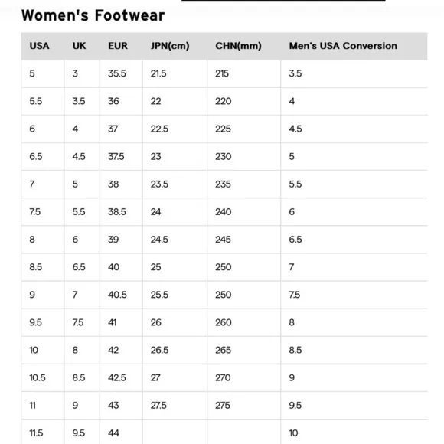Screen dimensions: 444x444
Task: Select the USA 11.5 size cell
Action: click(x=43, y=432)
